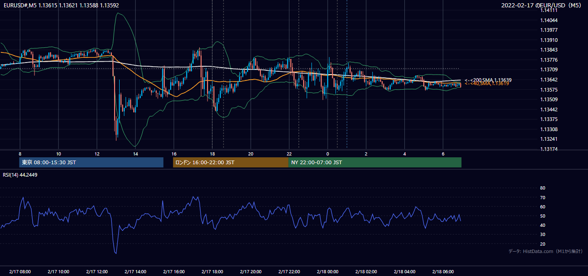Select the ロンドン 16:00-22:00 JST session bar

[x=231, y=162]
